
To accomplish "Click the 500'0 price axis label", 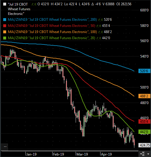I will point(144,87).
